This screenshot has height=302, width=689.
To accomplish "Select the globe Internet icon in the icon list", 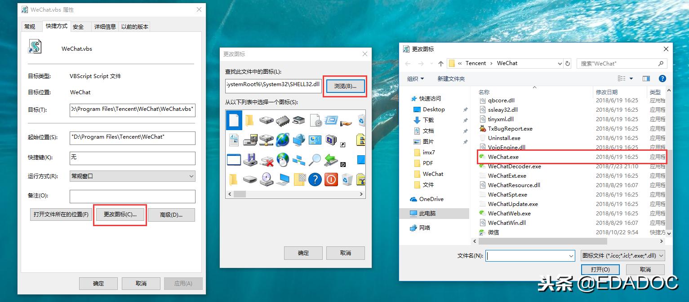I will click(283, 140).
